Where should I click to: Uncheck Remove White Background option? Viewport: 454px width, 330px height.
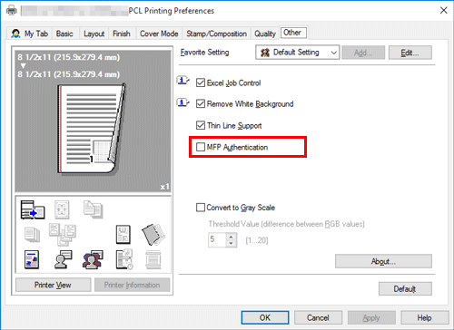point(201,104)
